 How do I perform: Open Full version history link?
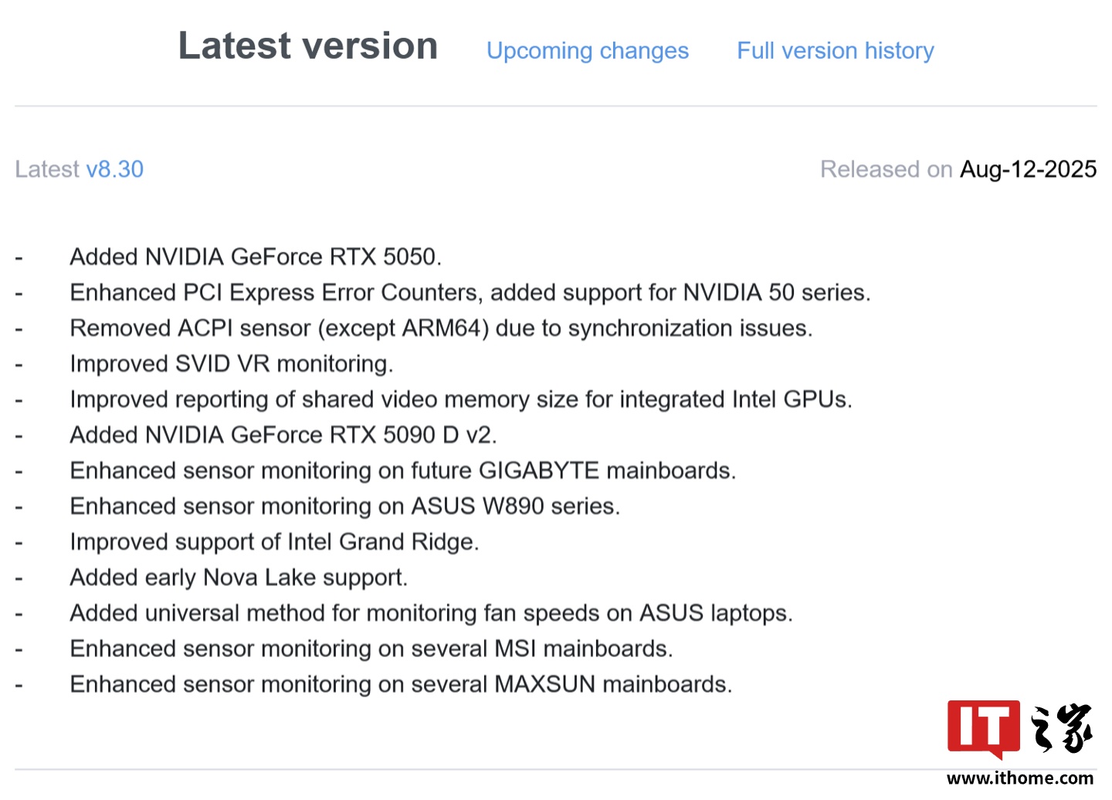(835, 51)
